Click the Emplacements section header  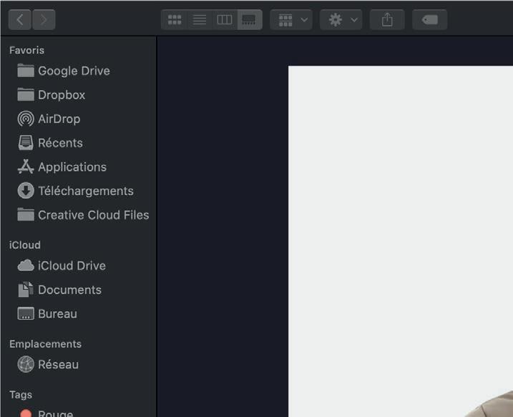(x=46, y=344)
